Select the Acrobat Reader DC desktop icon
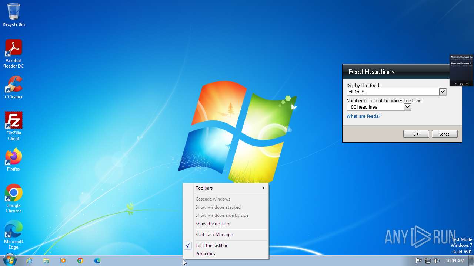 click(x=14, y=54)
